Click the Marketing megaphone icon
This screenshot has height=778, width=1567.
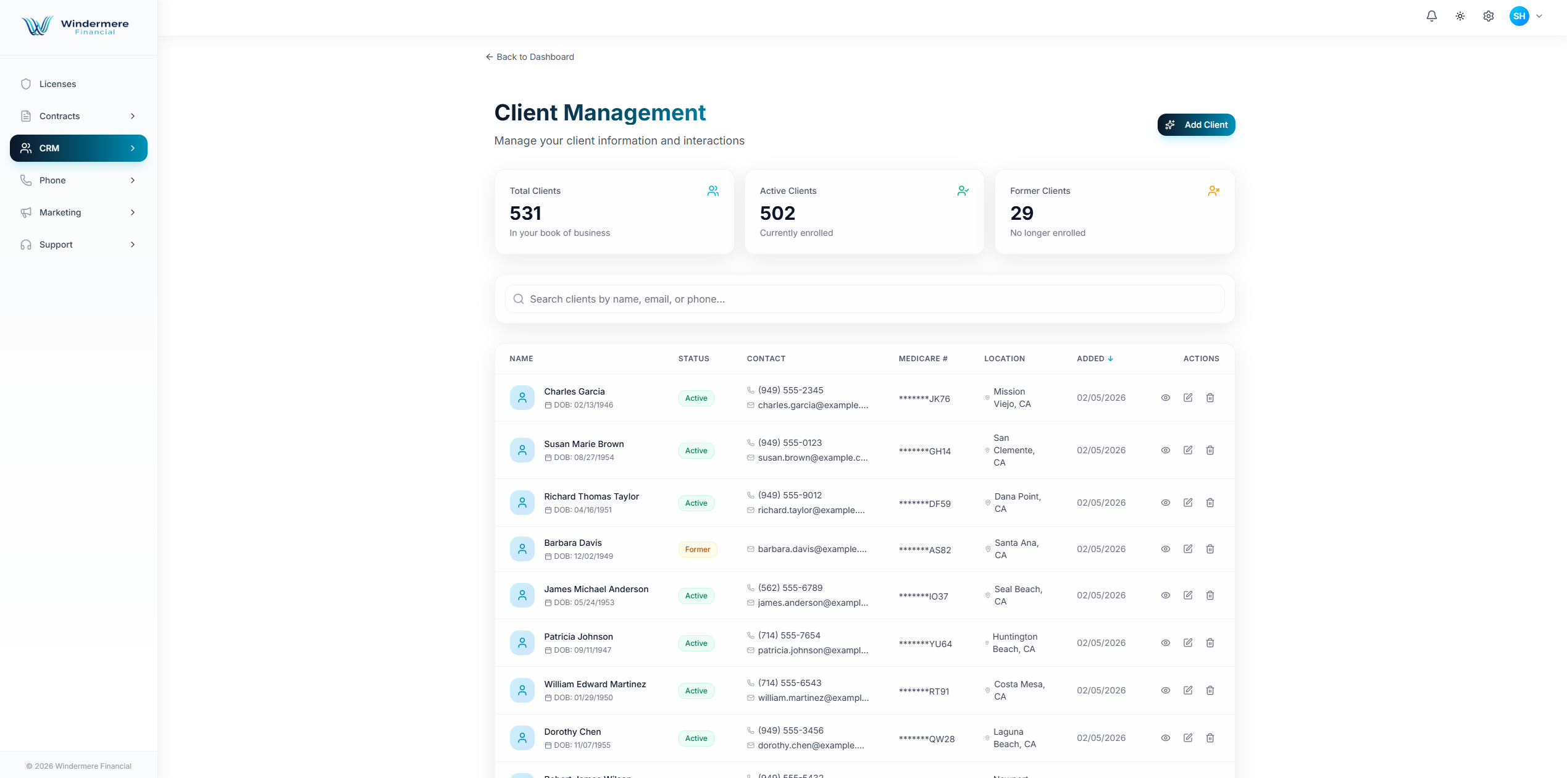(26, 212)
